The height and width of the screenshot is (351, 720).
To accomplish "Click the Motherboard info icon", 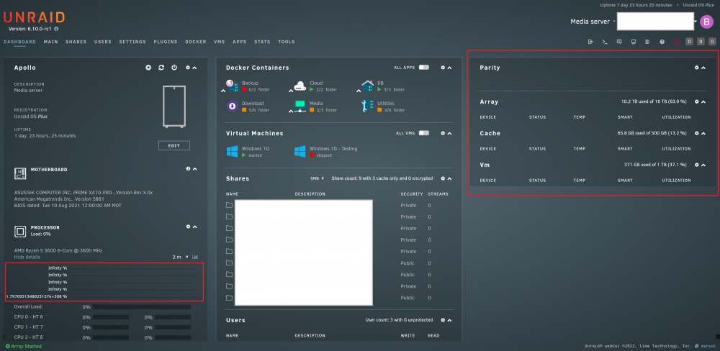I will click(188, 169).
